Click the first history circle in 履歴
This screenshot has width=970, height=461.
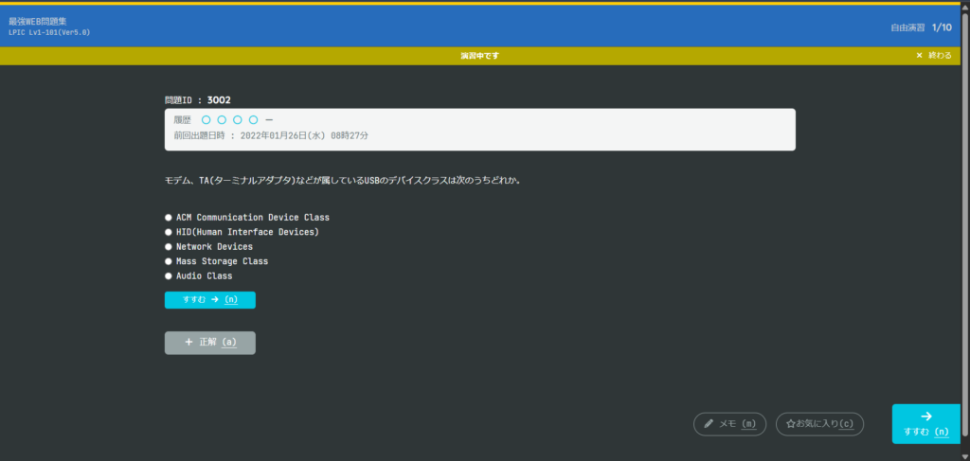point(206,120)
